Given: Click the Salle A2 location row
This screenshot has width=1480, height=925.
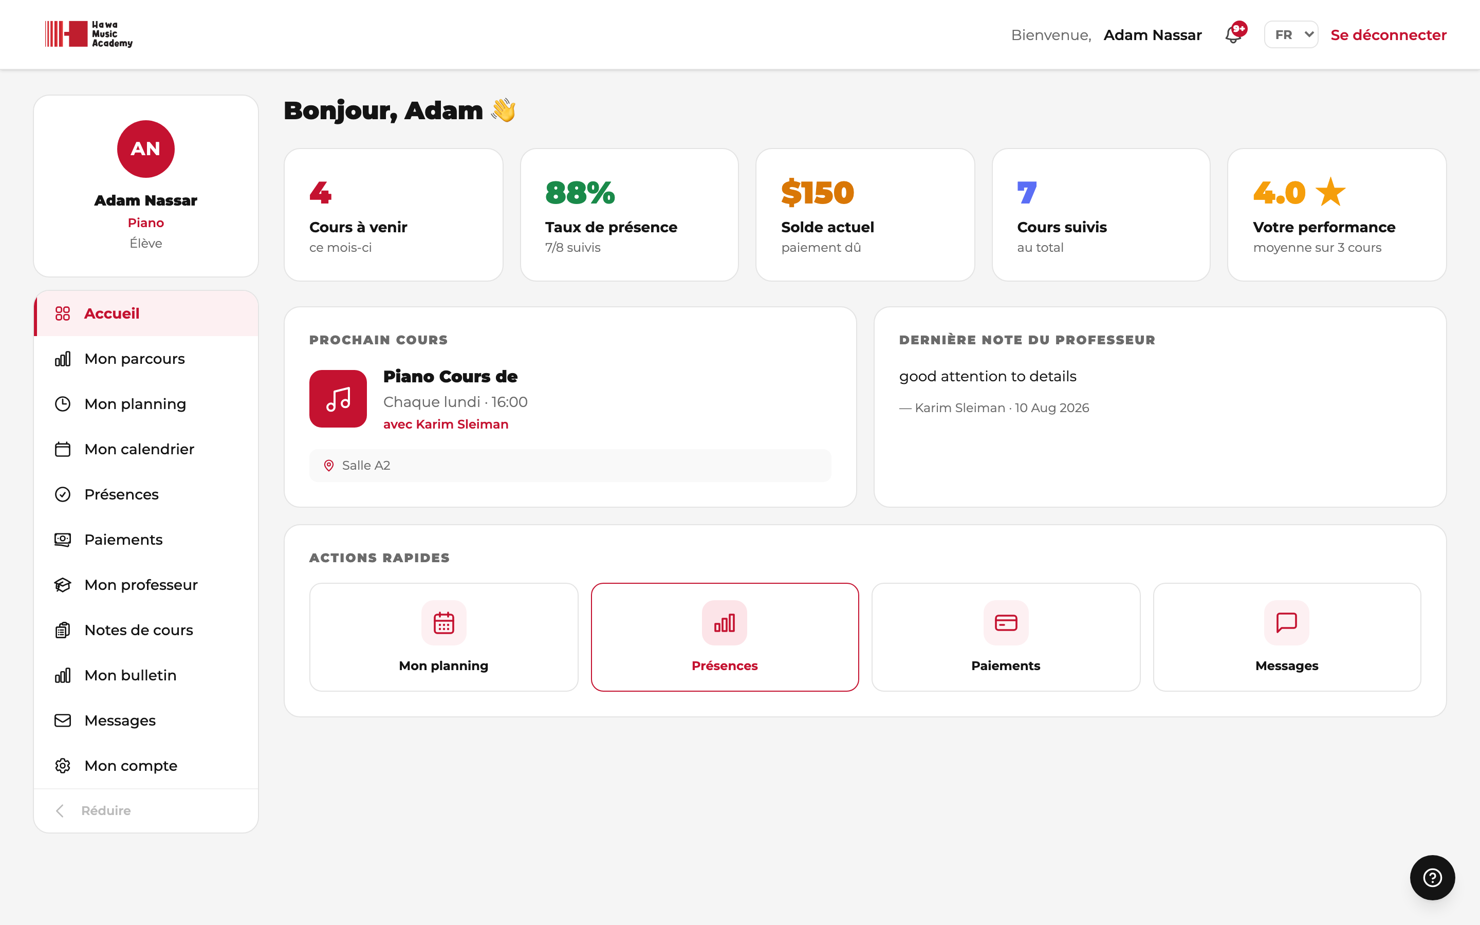Looking at the screenshot, I should 570,466.
